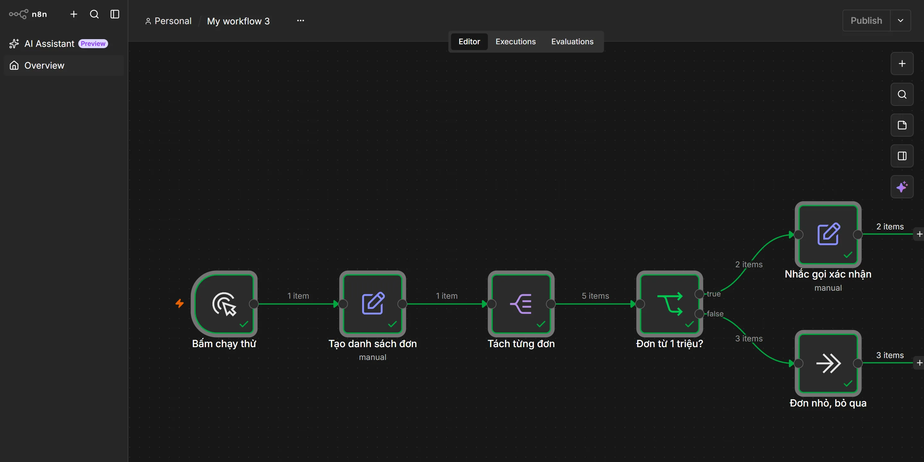Click the Bấm chạy thử label
Image resolution: width=924 pixels, height=462 pixels.
coord(224,344)
